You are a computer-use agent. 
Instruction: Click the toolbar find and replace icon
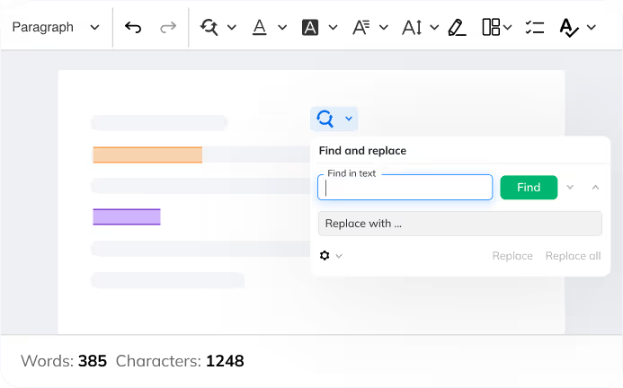click(209, 28)
